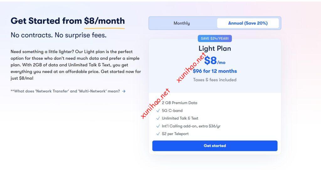Click the 'Int'l Calling add-on, extra $36/yr' text
This screenshot has width=321, height=170.
click(x=191, y=126)
